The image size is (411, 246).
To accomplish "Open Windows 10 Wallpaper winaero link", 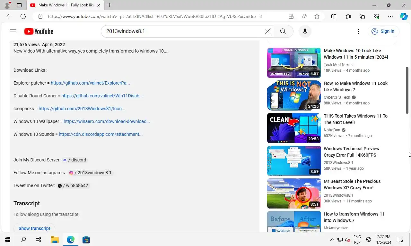I will 107,121.
